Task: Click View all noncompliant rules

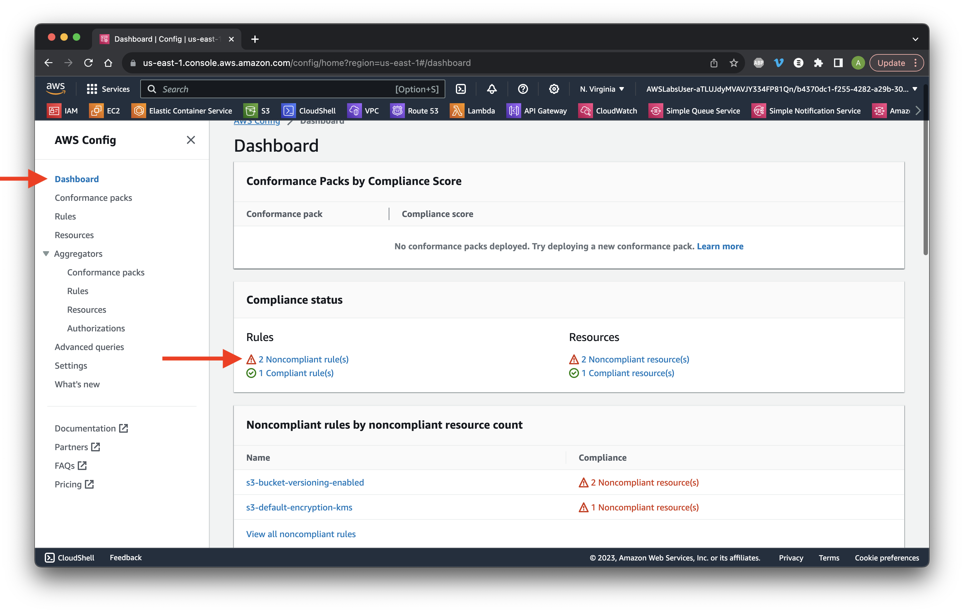Action: click(x=301, y=534)
